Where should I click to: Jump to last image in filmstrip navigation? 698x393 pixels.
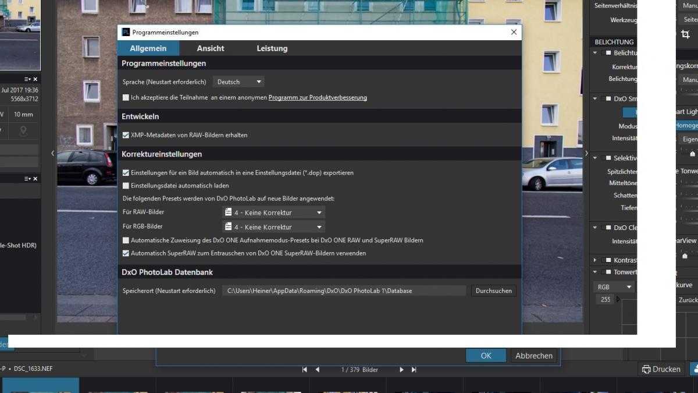point(414,370)
